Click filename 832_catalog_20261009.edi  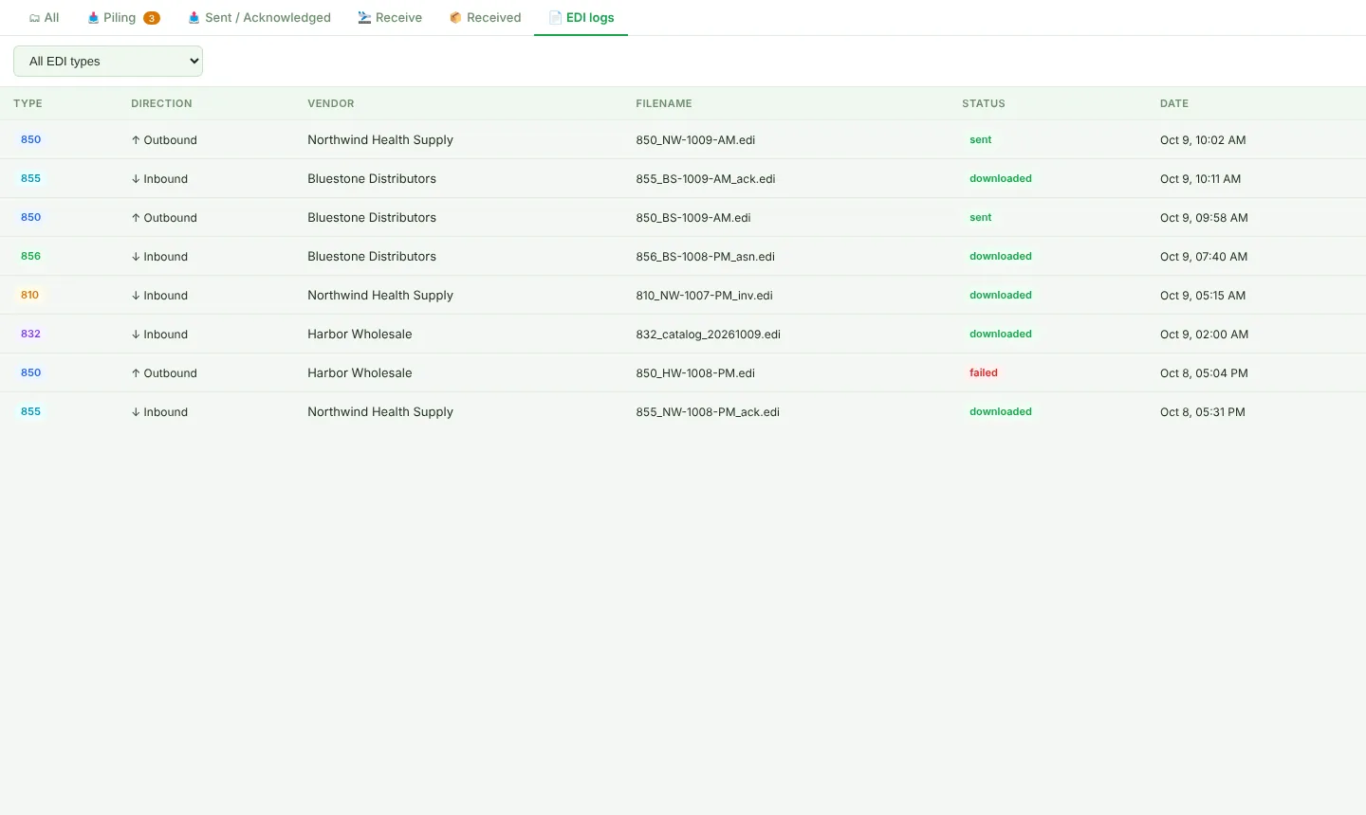pyautogui.click(x=708, y=334)
